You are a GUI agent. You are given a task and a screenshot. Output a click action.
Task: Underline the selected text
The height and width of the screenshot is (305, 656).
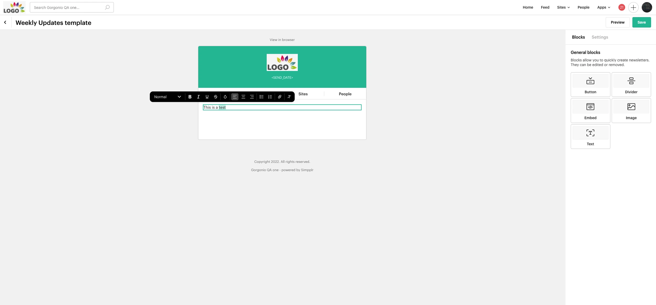(207, 97)
